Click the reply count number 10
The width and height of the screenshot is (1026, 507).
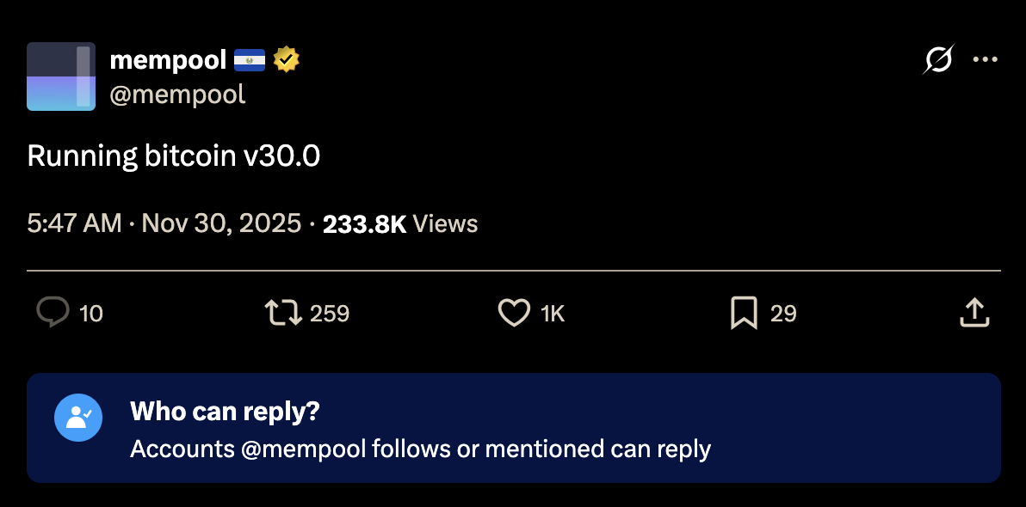pyautogui.click(x=91, y=314)
